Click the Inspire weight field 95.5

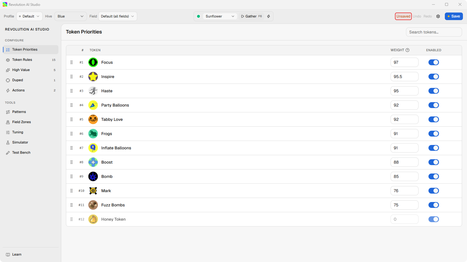click(405, 77)
